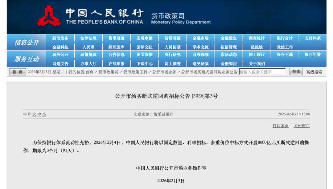Go to the 金融稳定 page

[228, 38]
